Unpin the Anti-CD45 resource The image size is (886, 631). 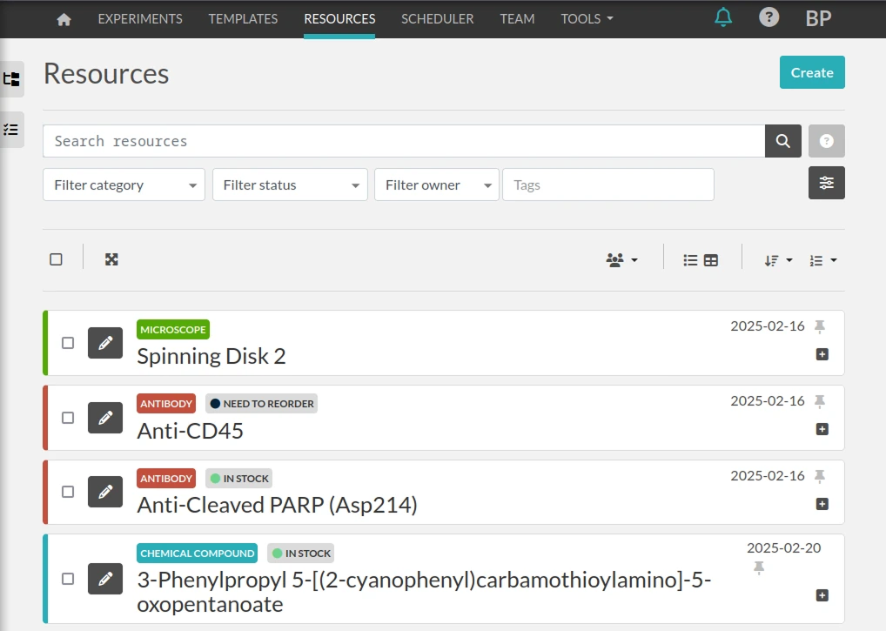pyautogui.click(x=819, y=401)
